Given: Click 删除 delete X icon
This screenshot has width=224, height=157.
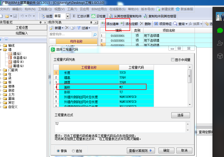Looking at the screenshot, I should (x=141, y=23).
